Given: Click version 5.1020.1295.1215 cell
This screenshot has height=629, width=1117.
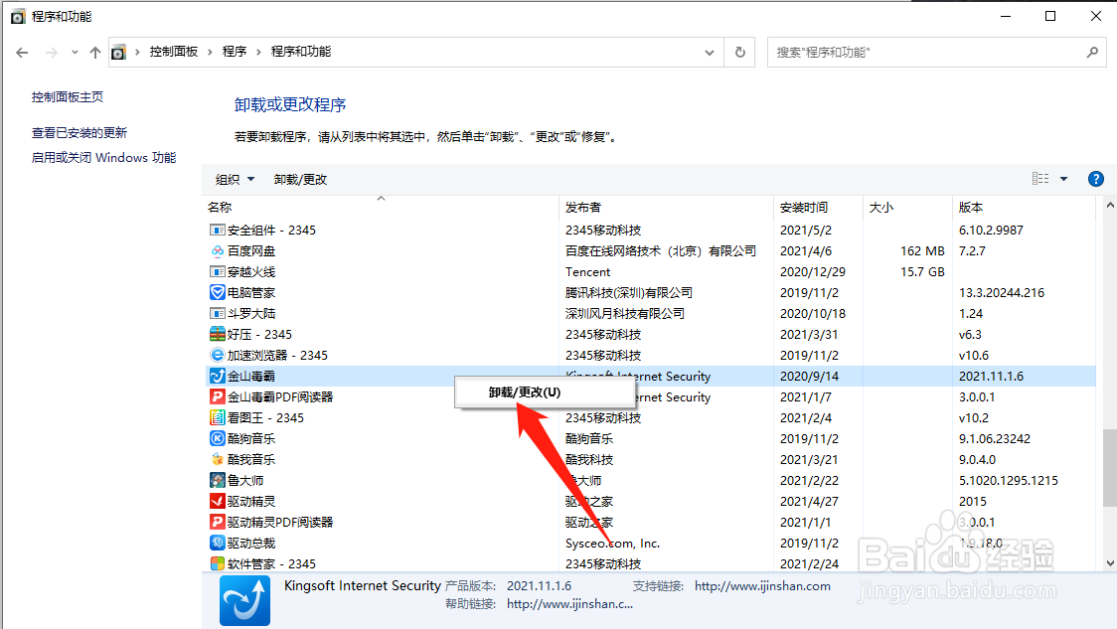Looking at the screenshot, I should pos(1008,480).
